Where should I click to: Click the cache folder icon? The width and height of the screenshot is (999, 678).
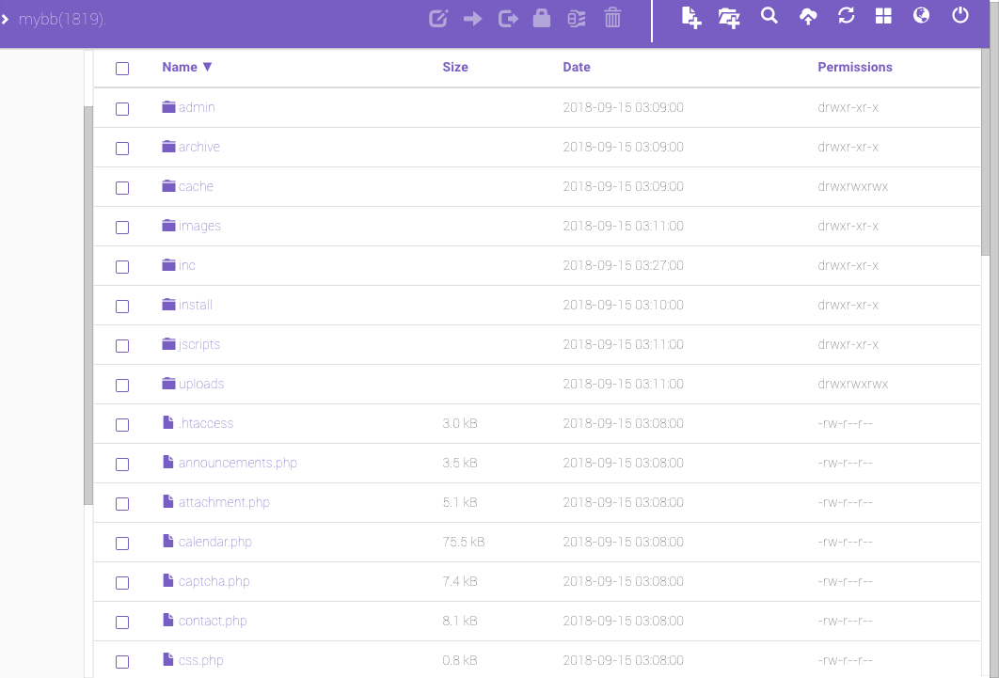pyautogui.click(x=168, y=186)
